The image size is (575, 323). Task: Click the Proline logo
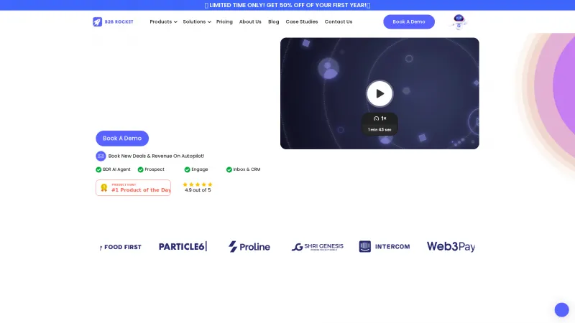point(249,247)
